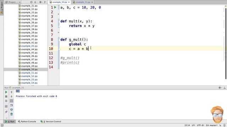Open line separator LF selector
The height and width of the screenshot is (127, 227).
tap(193, 125)
